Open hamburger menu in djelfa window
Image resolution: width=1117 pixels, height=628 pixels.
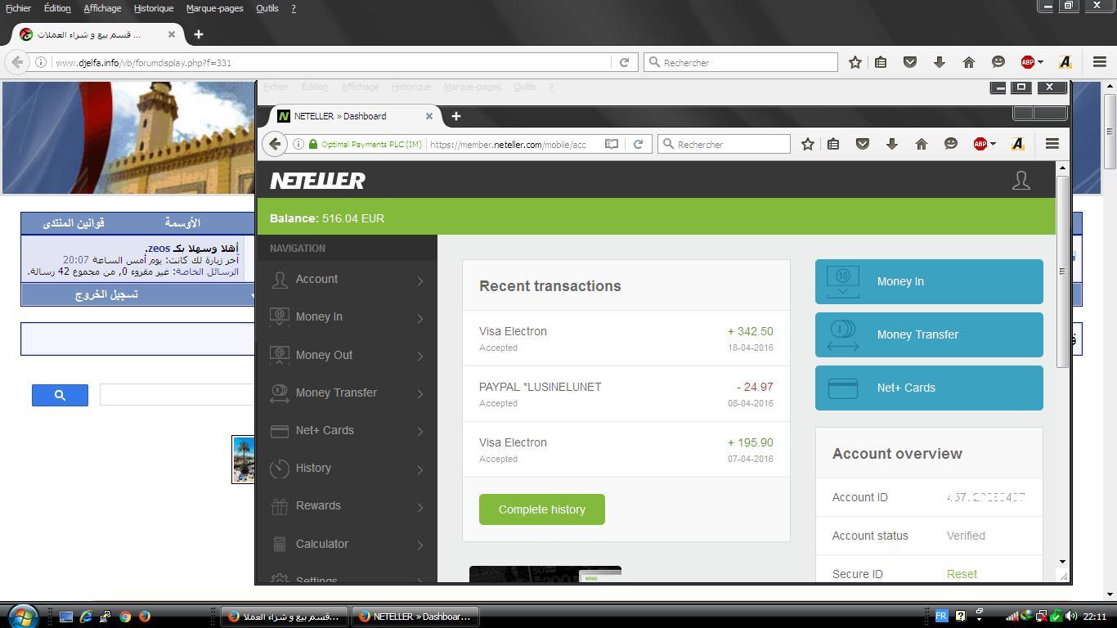(1099, 62)
